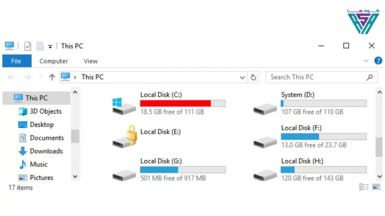Click the refresh icon beside address bar
Image resolution: width=385 pixels, height=216 pixels.
point(254,77)
